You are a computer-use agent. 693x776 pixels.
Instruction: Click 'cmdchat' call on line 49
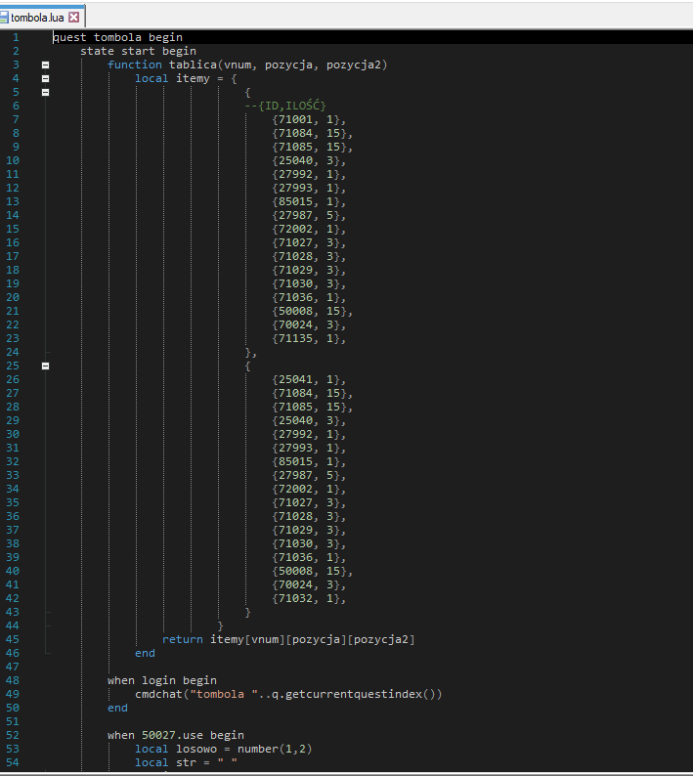coord(158,694)
